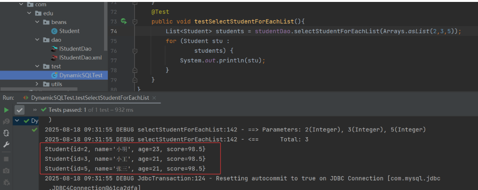The width and height of the screenshot is (478, 190).
Task: Collapse the dao package node
Action: click(37, 40)
